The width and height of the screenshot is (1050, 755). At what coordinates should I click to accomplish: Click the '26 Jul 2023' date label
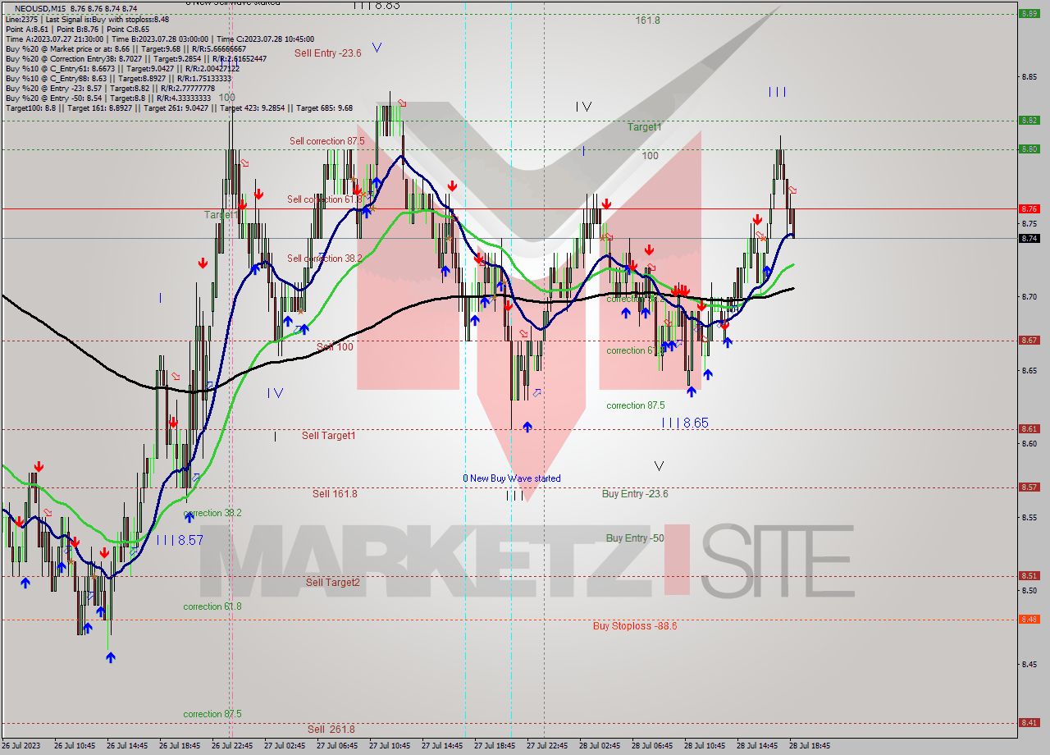22,746
